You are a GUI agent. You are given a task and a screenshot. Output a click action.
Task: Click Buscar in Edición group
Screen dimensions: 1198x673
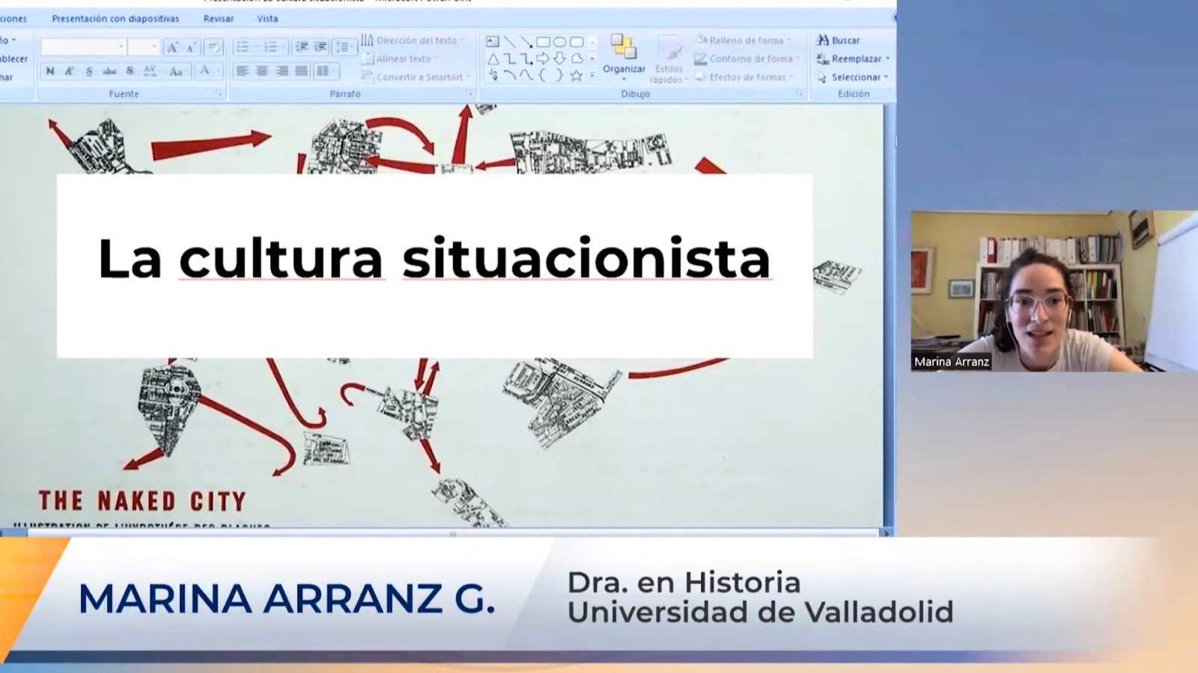click(838, 40)
